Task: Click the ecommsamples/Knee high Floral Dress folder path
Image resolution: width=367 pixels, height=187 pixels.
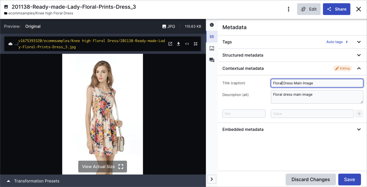Action: [41, 13]
